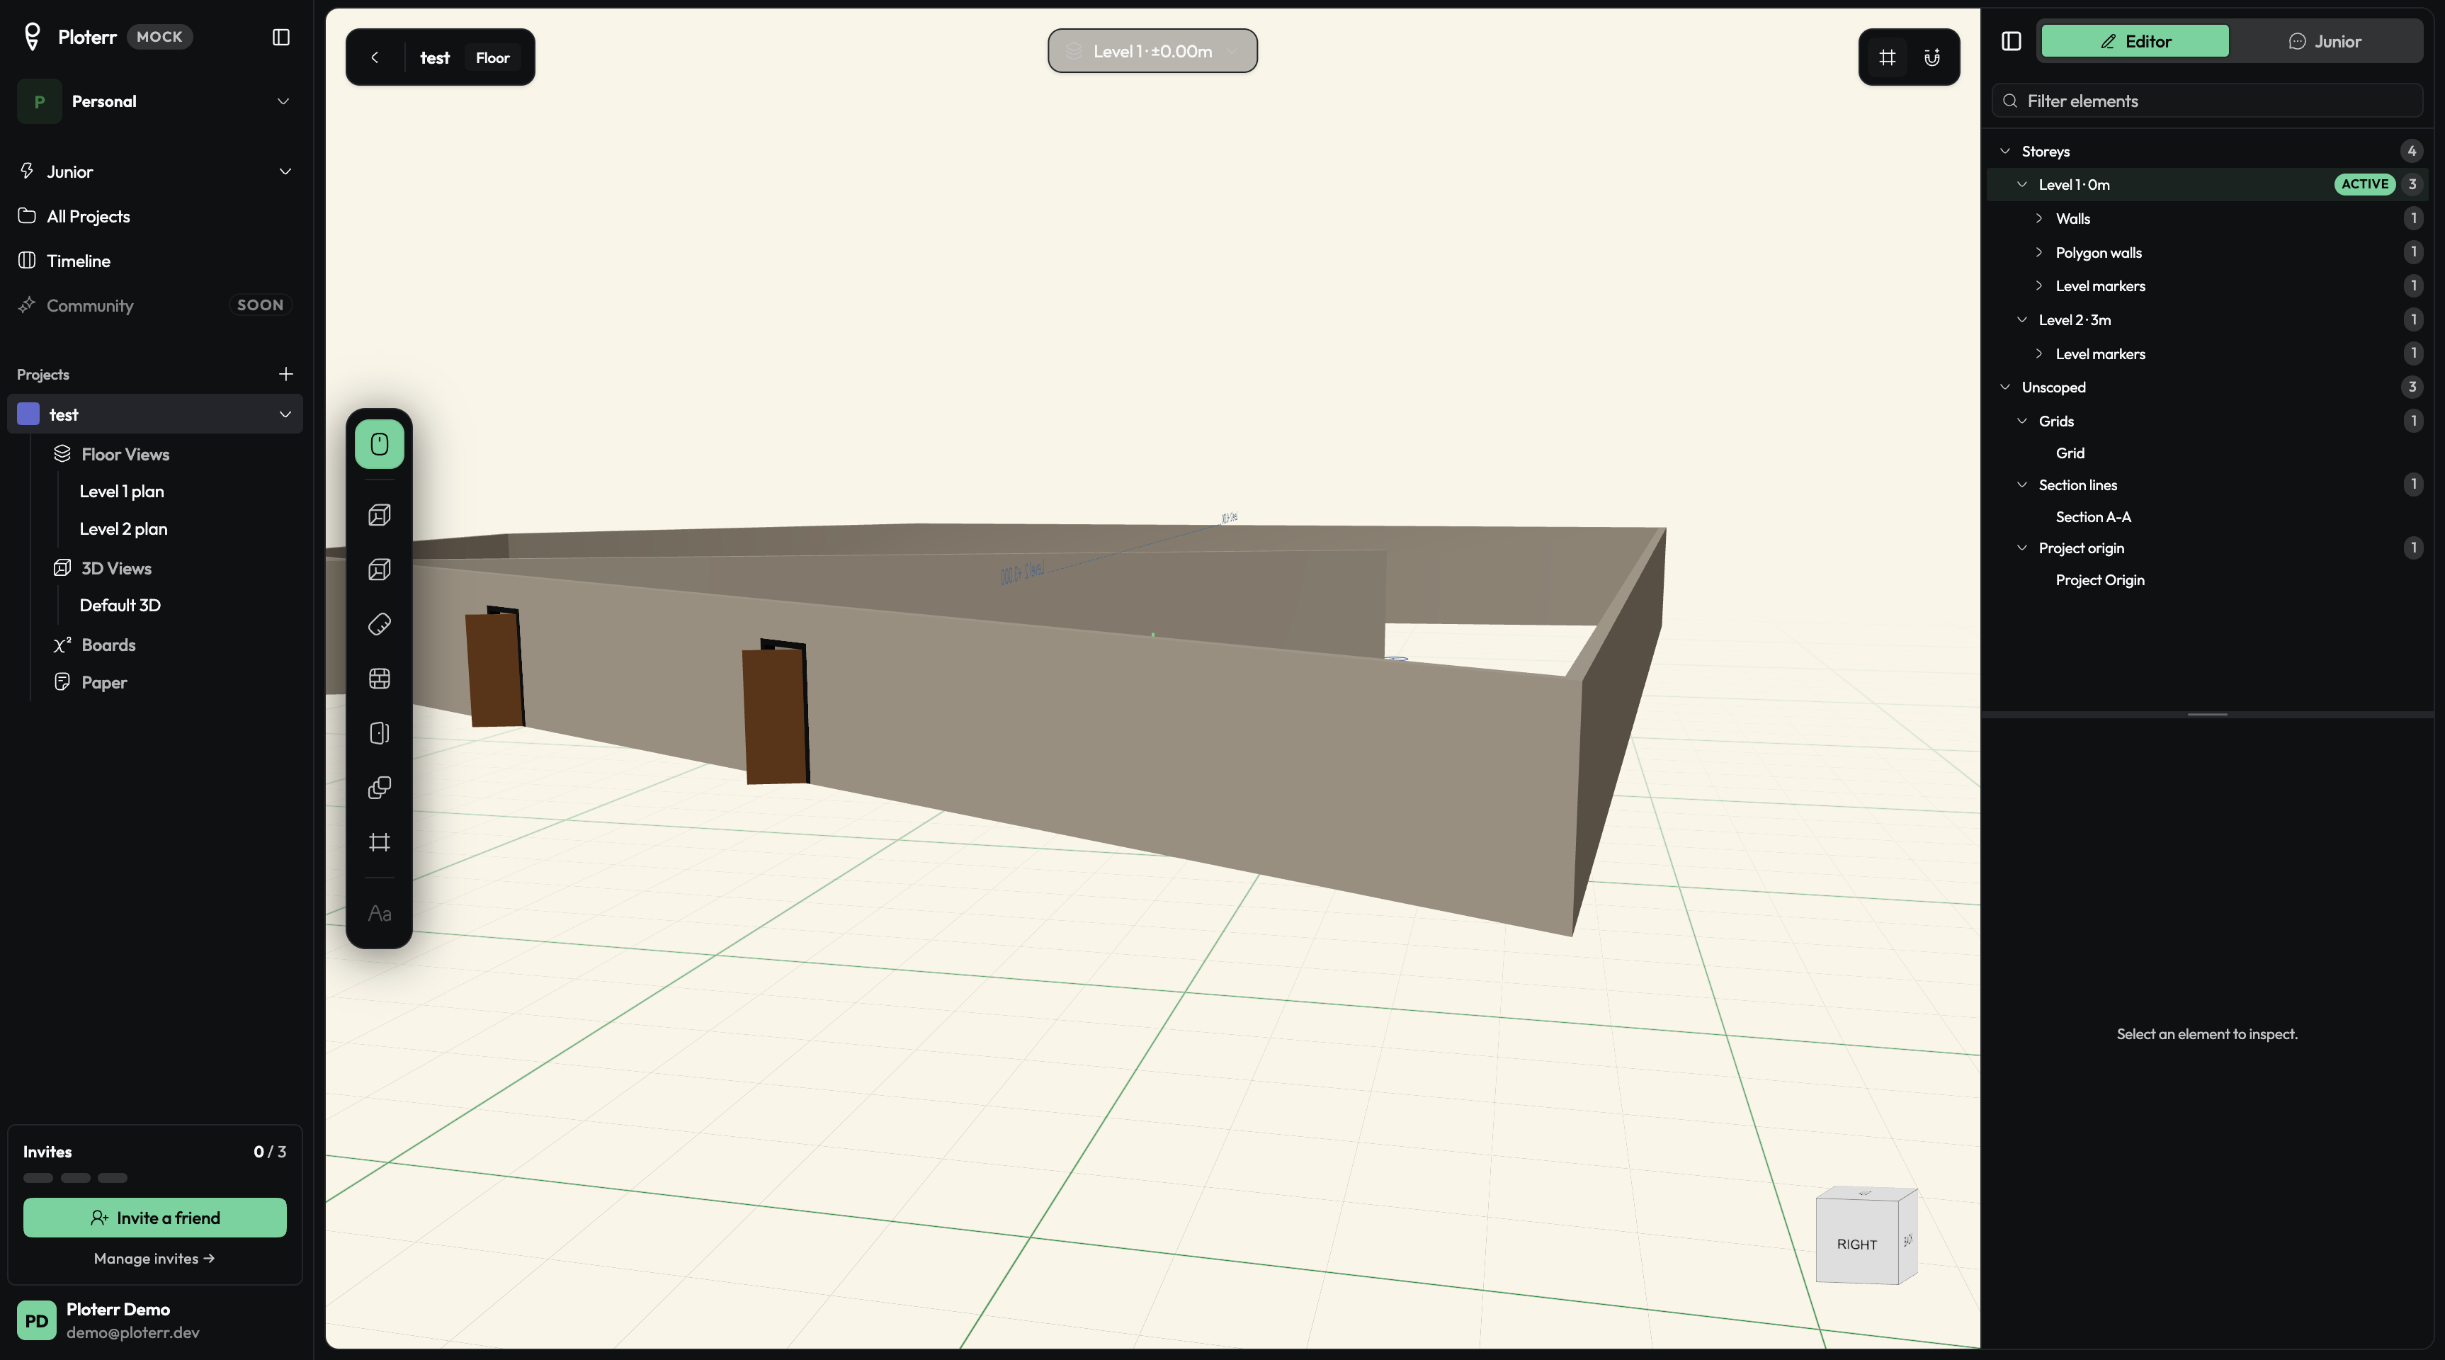Collapse the Project origin node
This screenshot has width=2445, height=1360.
2021,548
